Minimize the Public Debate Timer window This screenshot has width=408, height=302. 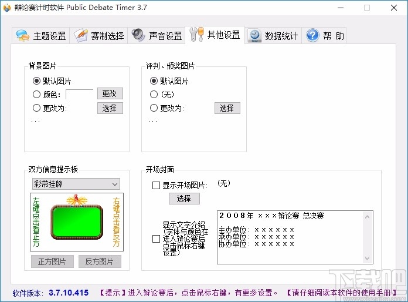[x=341, y=8]
